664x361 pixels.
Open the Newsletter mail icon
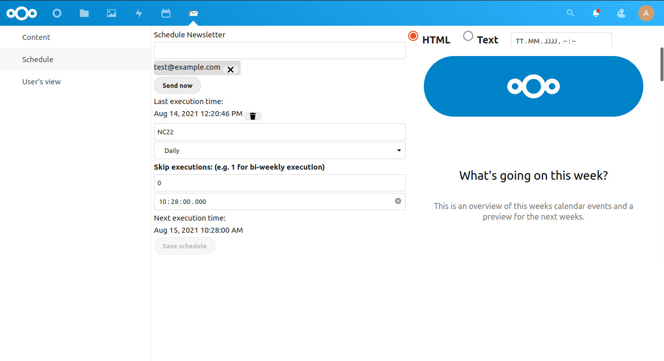[x=193, y=13]
